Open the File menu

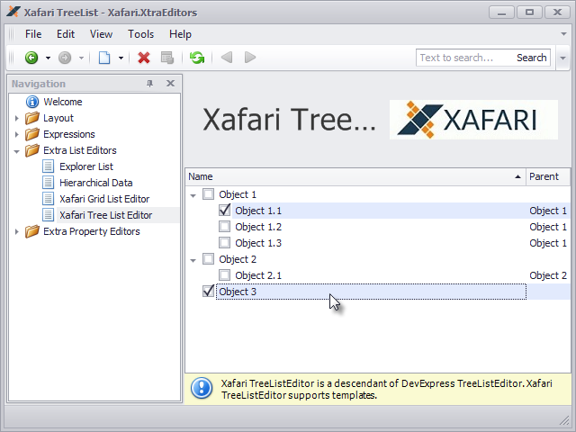click(x=33, y=34)
